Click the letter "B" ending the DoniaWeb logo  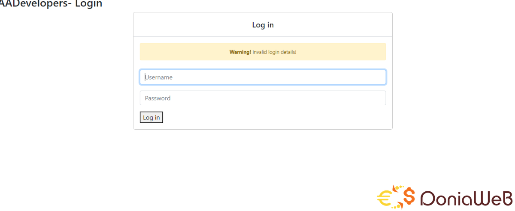[x=506, y=198]
